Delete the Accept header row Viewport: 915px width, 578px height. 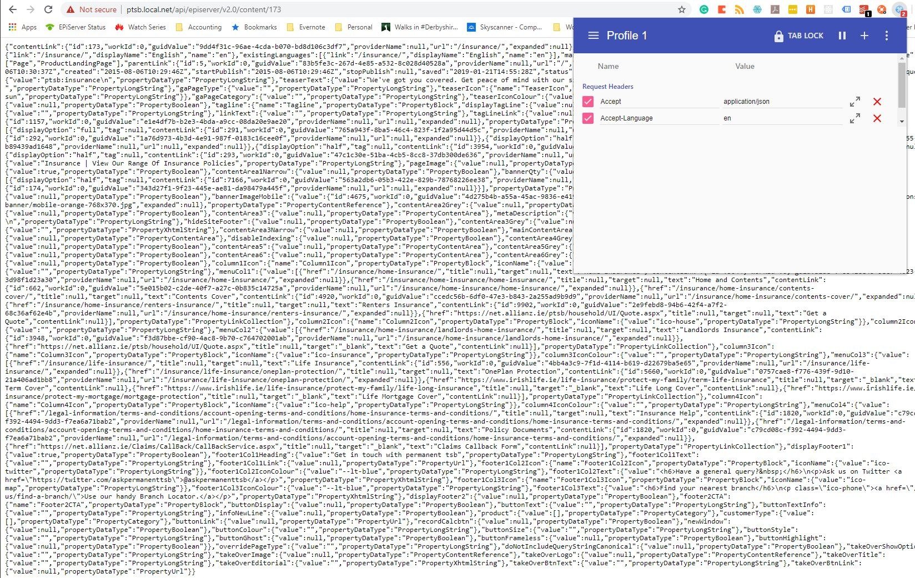pos(877,102)
